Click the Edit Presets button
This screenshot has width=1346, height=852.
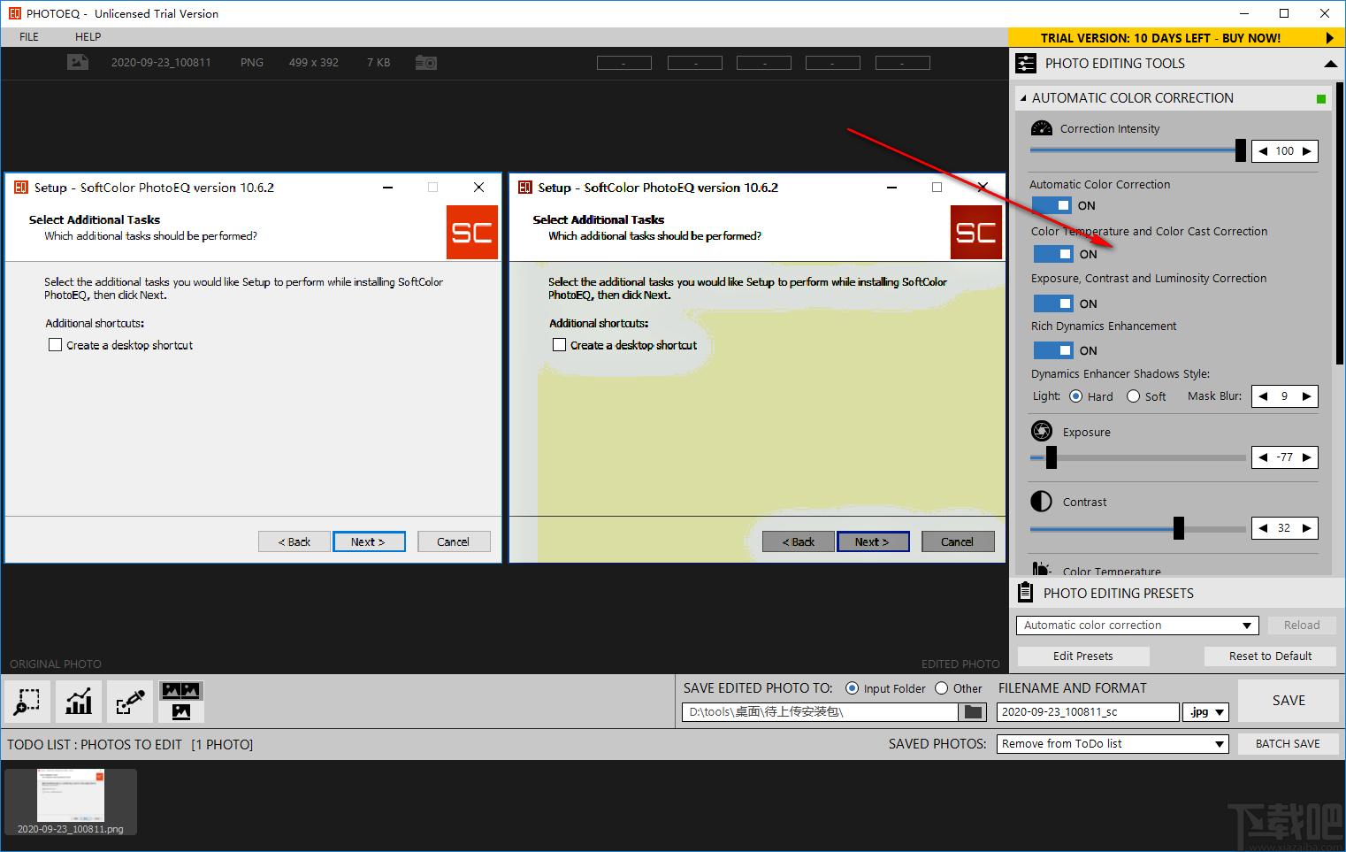click(1083, 656)
